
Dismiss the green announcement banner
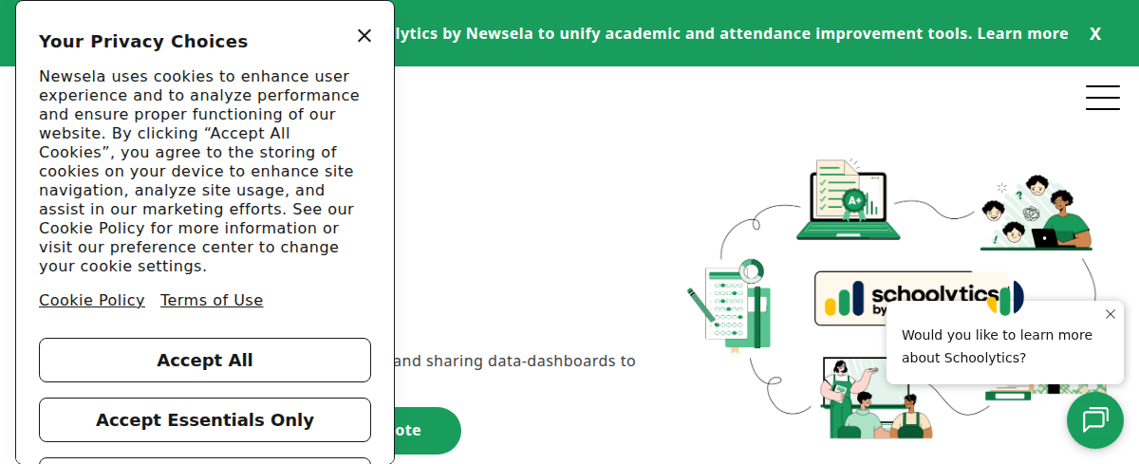tap(1095, 34)
